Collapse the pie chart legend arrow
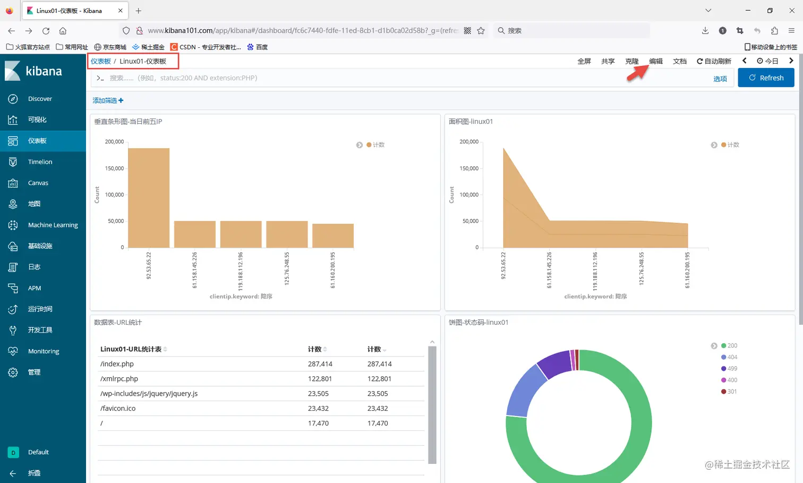Screen dimensions: 803x483 pos(714,346)
